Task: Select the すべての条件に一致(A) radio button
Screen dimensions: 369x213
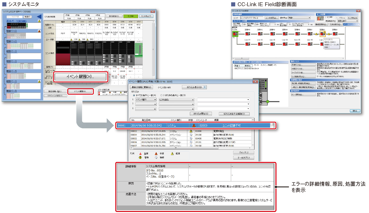Action: (134, 95)
